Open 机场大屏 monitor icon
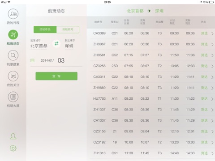Image resolution: width=215 pixels, height=161 pixels. [13, 97]
